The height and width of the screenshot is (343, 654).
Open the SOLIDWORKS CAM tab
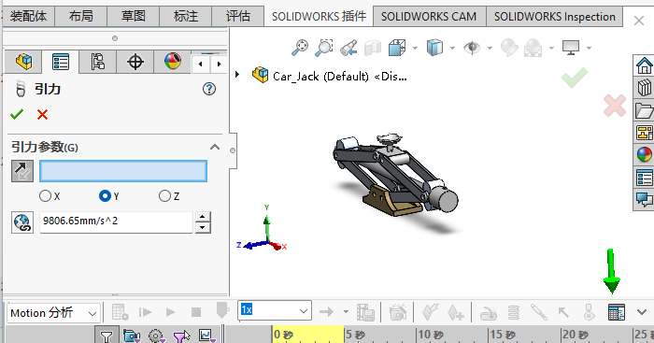429,16
